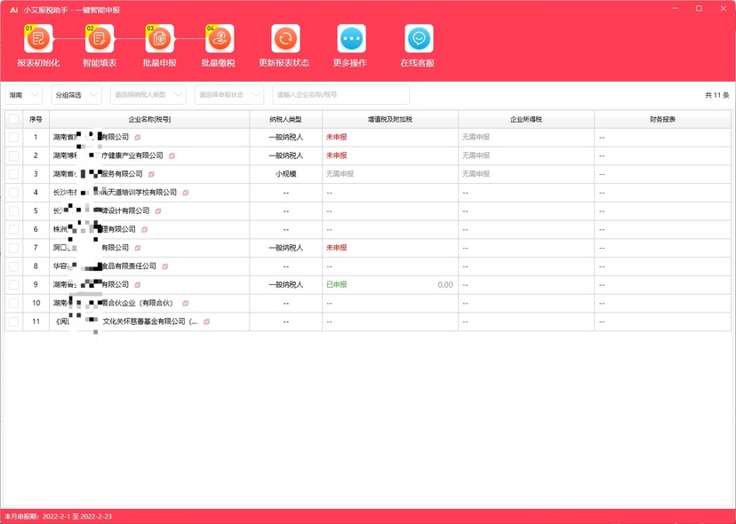Screen dimensions: 736x524
Task: Click the 本月申报期 status bar text
Action: click(58, 517)
